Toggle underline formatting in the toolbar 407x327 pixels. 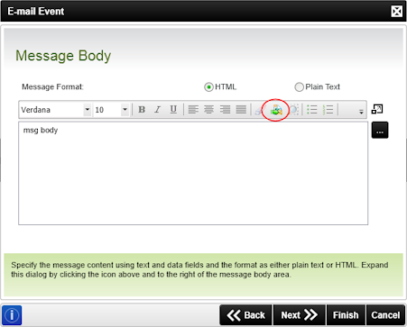coord(173,110)
